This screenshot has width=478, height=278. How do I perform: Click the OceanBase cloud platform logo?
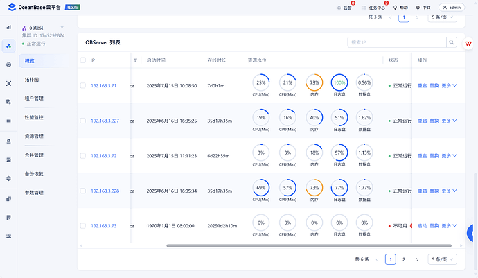pos(34,7)
